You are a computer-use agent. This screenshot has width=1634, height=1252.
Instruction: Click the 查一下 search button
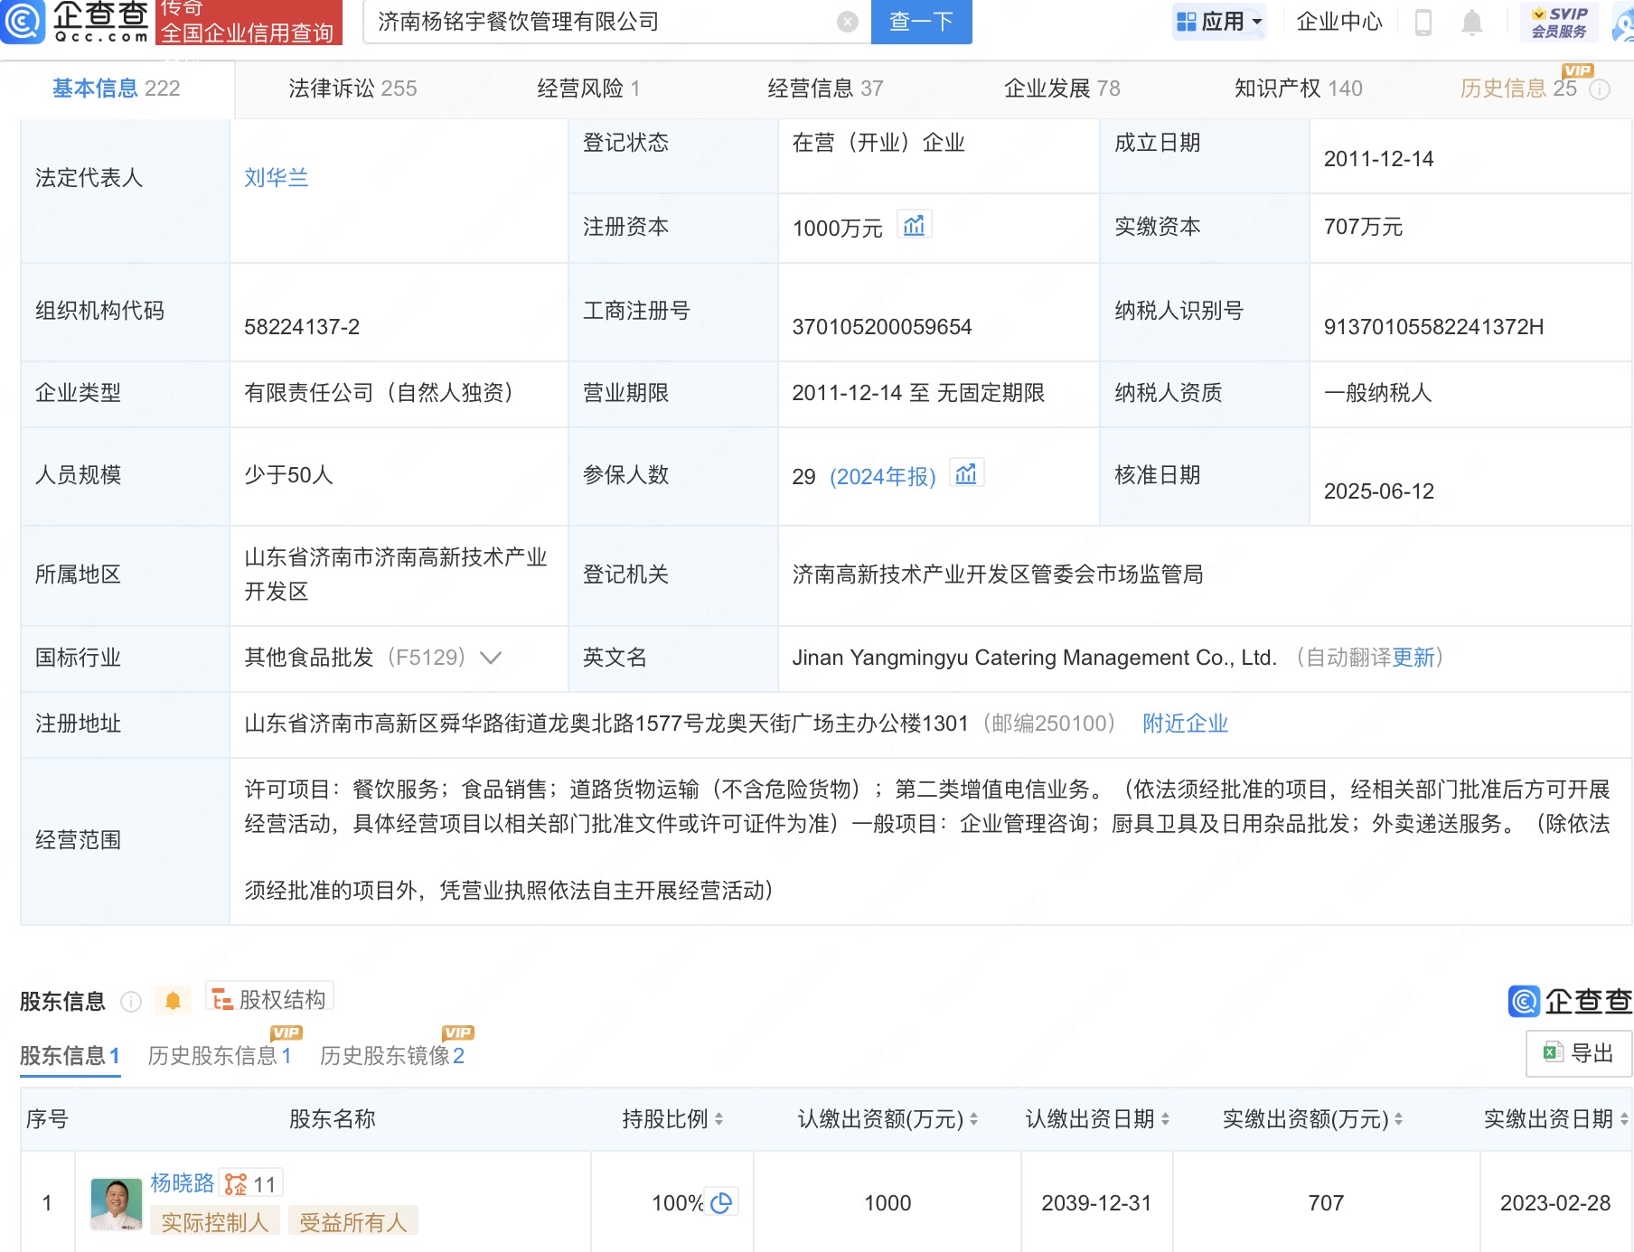[922, 22]
